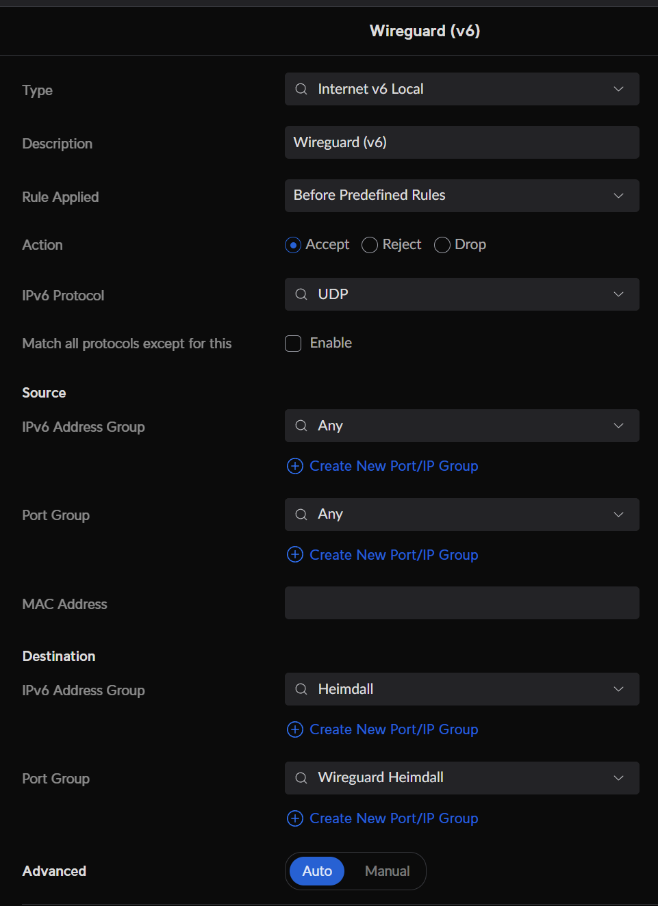Open the Type dropdown chevron for Internet v6 Local

[x=619, y=89]
